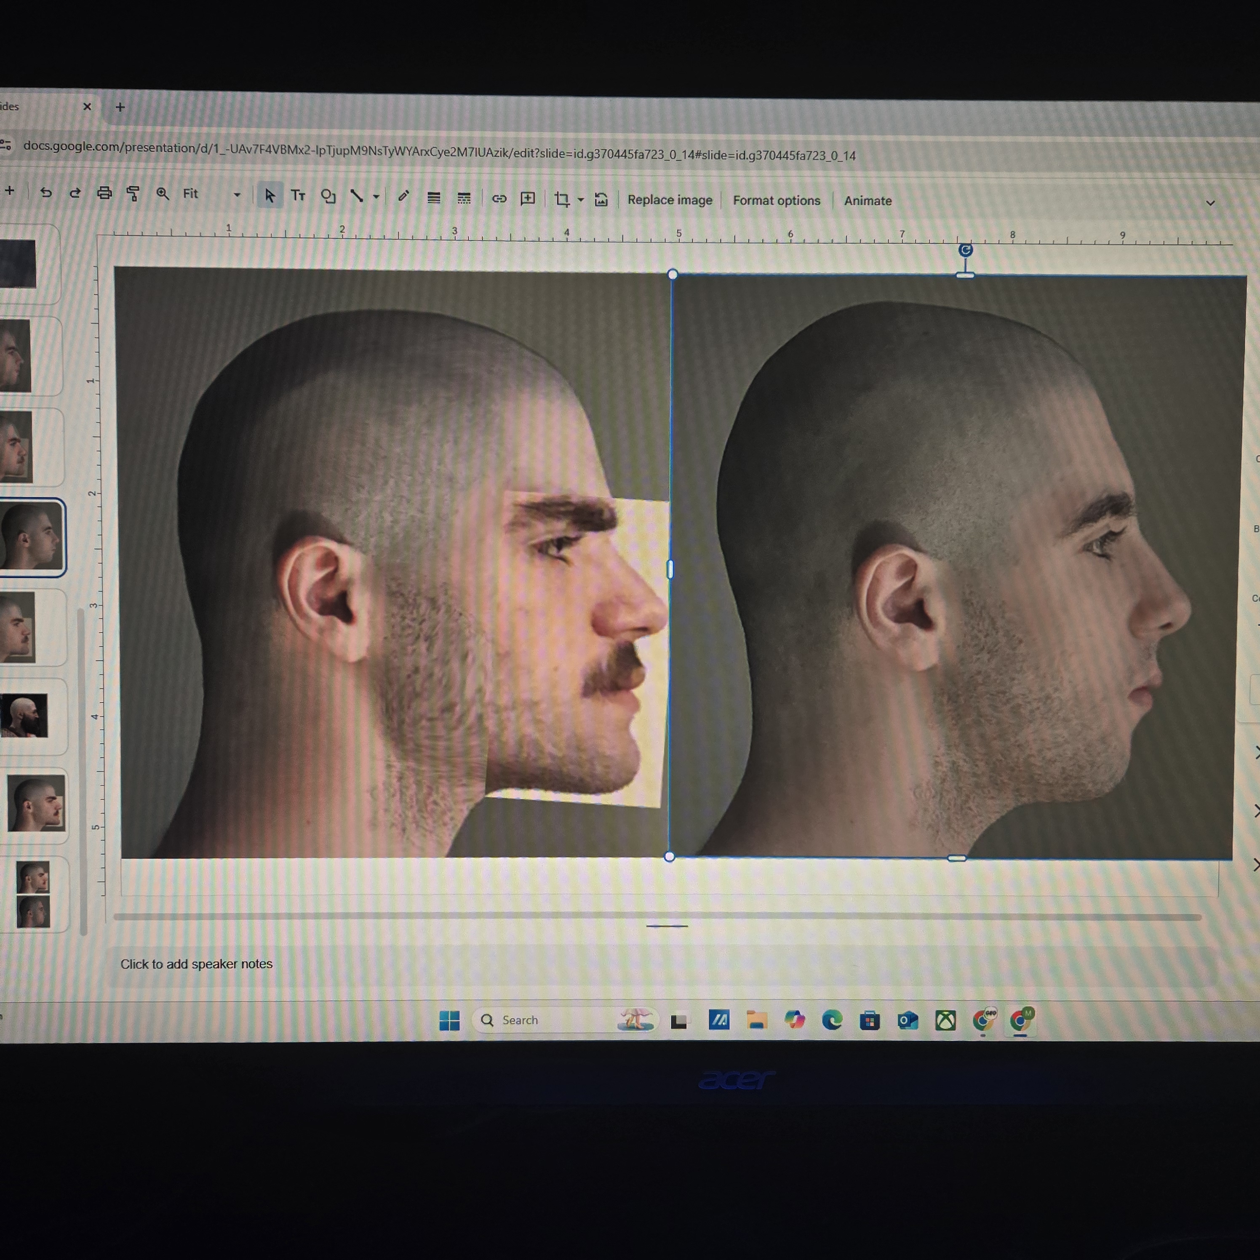Select the Line tool

pos(357,196)
